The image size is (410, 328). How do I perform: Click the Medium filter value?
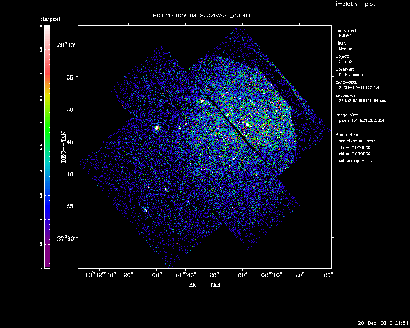pyautogui.click(x=346, y=49)
